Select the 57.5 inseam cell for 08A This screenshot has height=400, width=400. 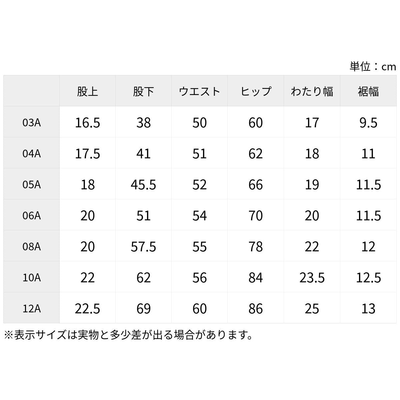pyautogui.click(x=143, y=247)
